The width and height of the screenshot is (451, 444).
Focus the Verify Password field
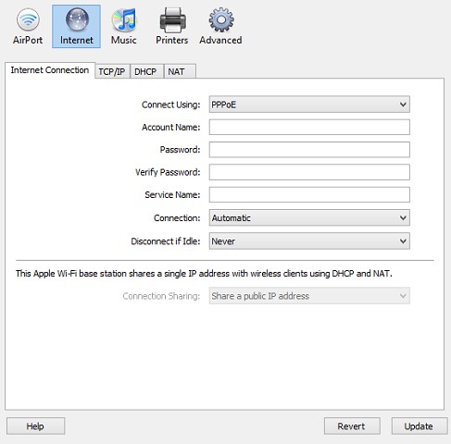pyautogui.click(x=309, y=172)
